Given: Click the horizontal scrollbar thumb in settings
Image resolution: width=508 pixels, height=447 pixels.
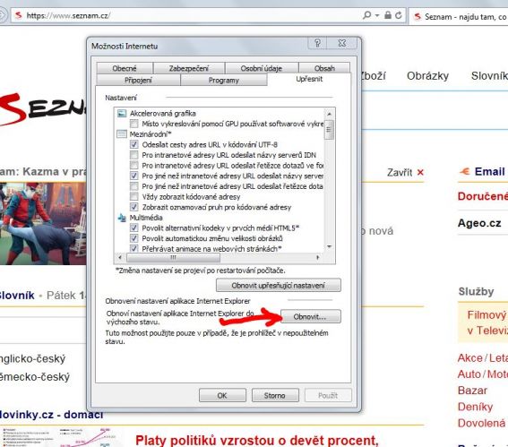Looking at the screenshot, I should coord(173,257).
